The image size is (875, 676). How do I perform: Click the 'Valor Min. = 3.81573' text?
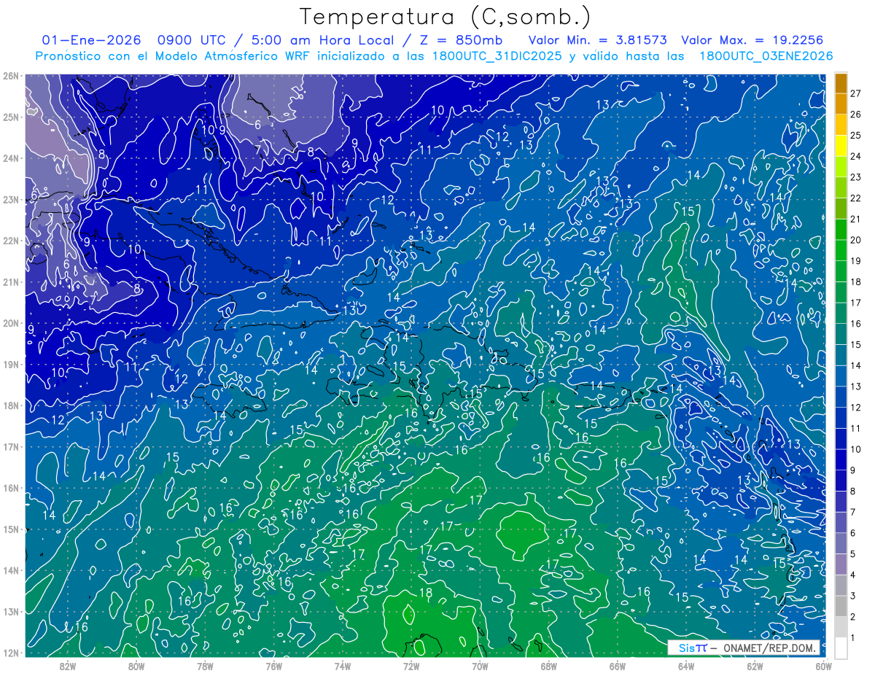tap(598, 40)
